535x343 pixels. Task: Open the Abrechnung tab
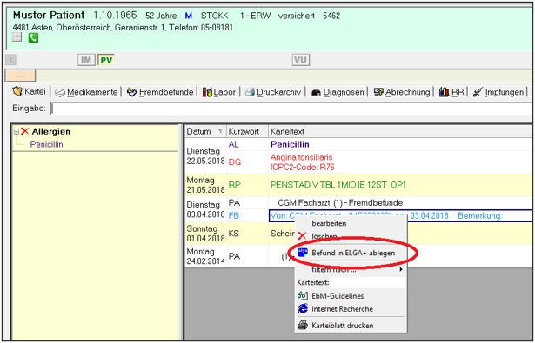pyautogui.click(x=402, y=92)
